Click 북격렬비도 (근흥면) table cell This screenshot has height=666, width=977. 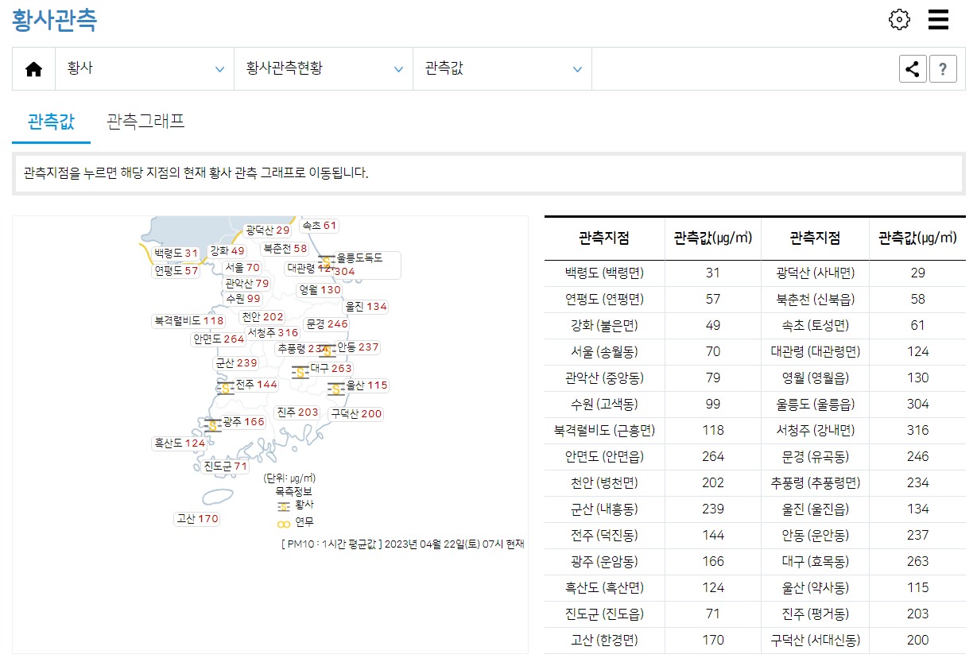click(x=604, y=430)
